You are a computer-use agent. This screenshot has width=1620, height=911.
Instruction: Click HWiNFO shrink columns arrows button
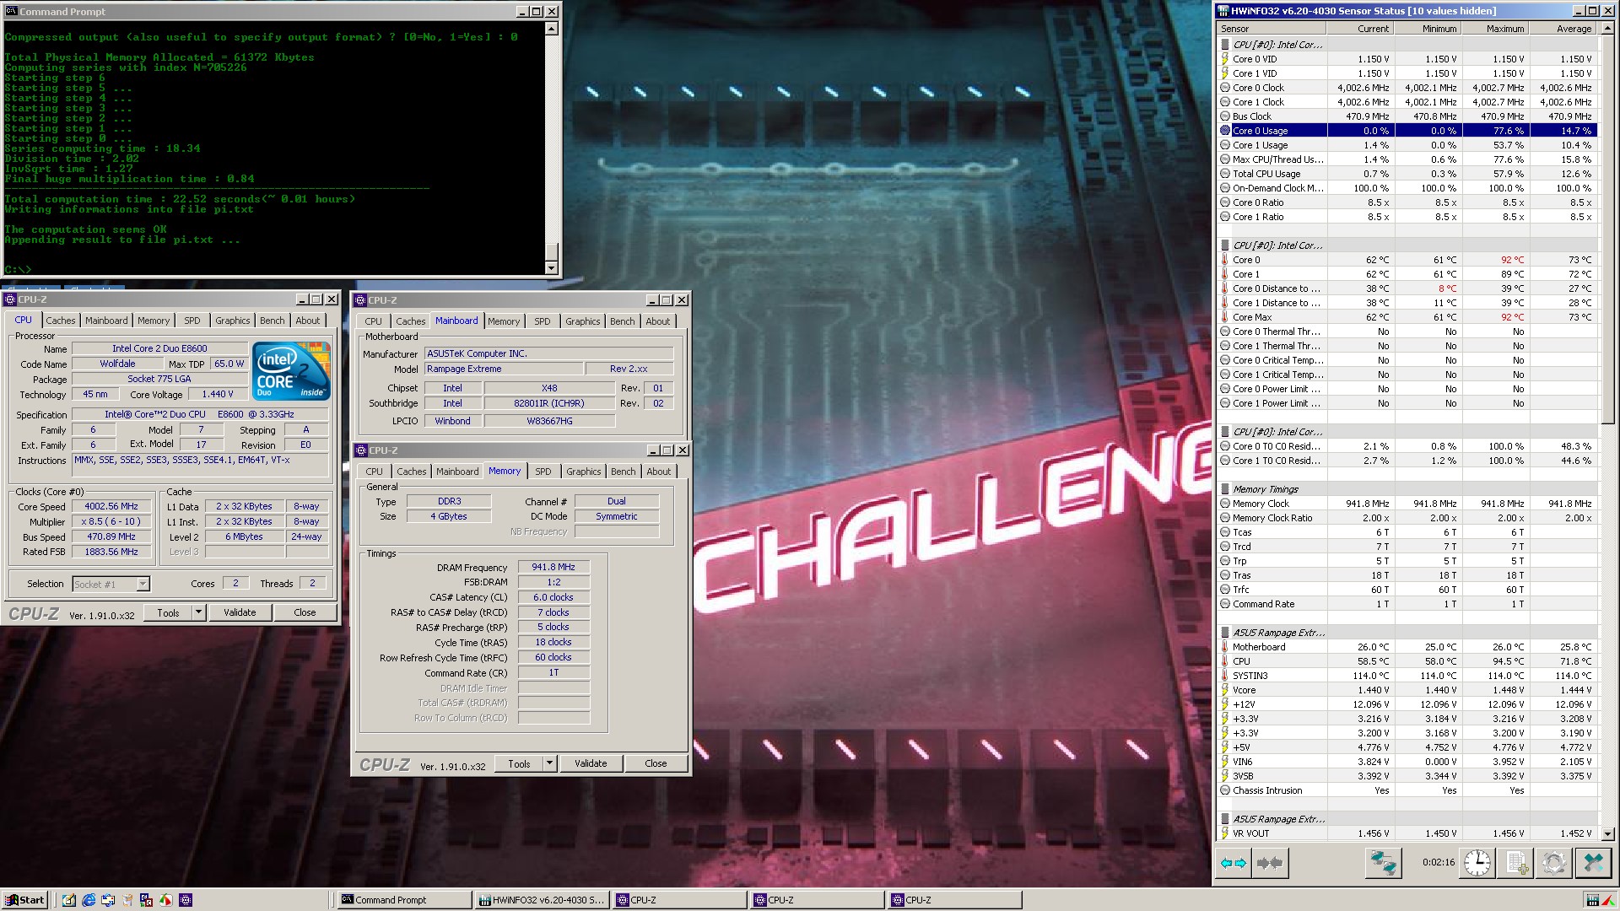click(1269, 863)
